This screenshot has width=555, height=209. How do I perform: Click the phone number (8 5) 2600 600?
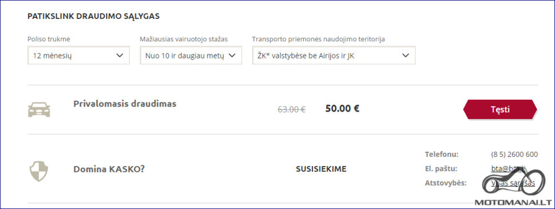(x=514, y=155)
